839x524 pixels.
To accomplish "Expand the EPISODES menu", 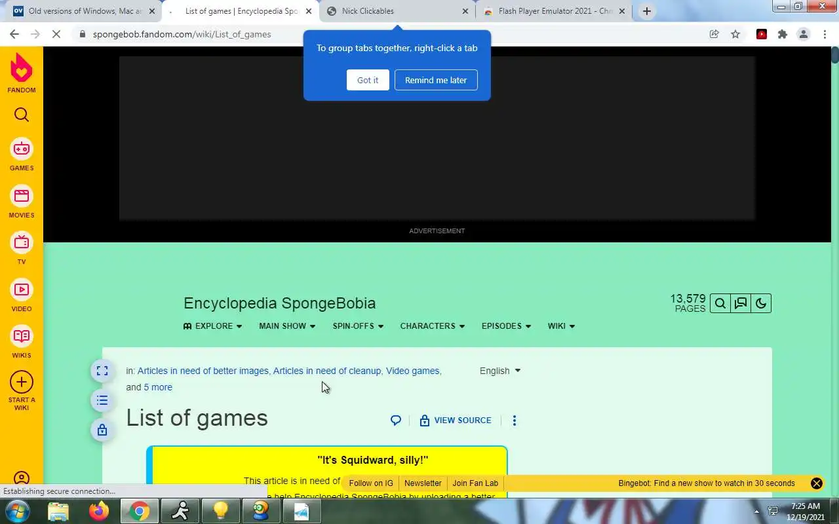I will pos(506,326).
